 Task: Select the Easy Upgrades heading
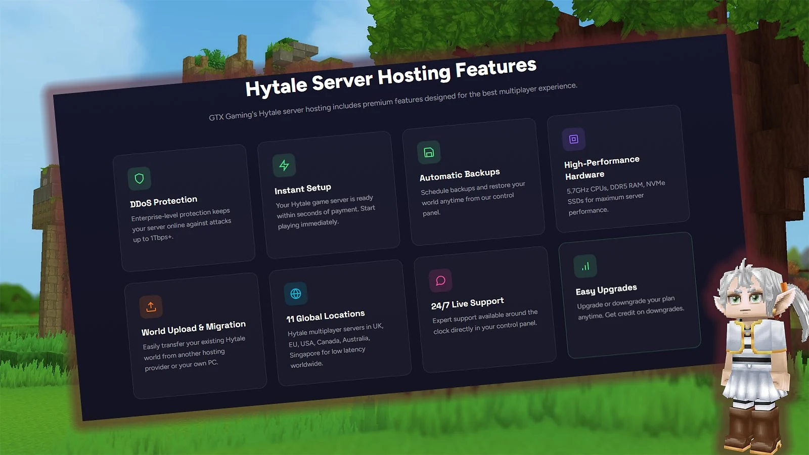click(606, 290)
